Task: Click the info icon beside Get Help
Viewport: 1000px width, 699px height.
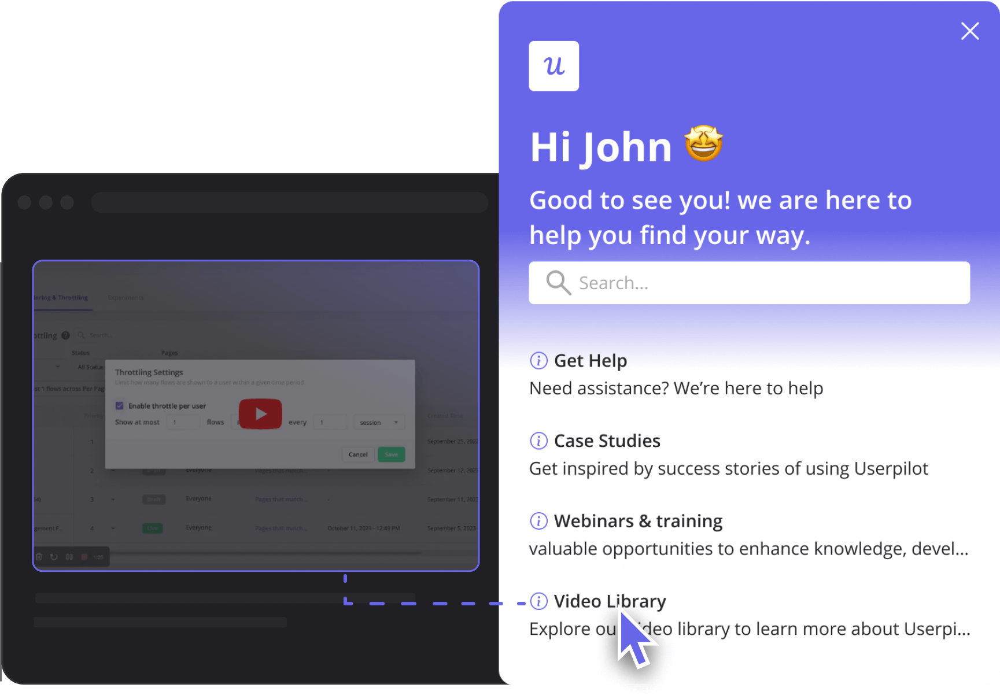Action: coord(538,361)
